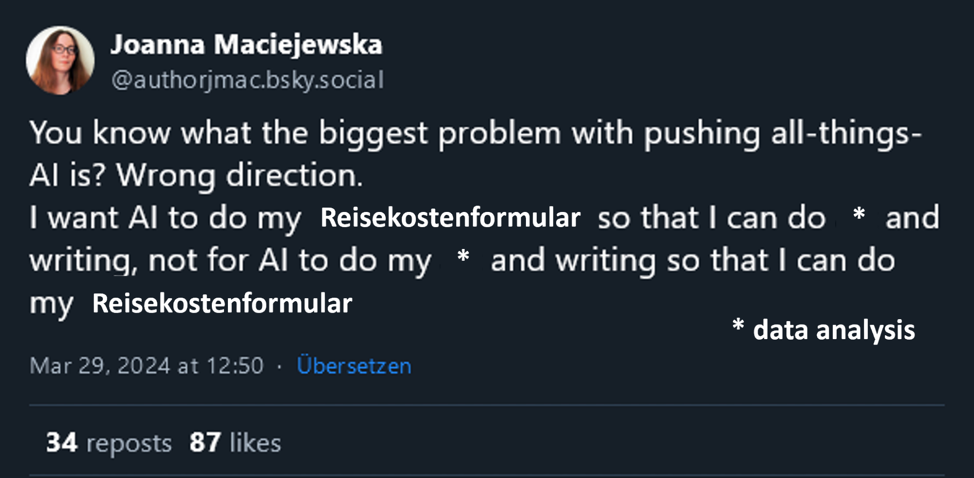
Task: View the 87 likes list
Action: pos(235,442)
